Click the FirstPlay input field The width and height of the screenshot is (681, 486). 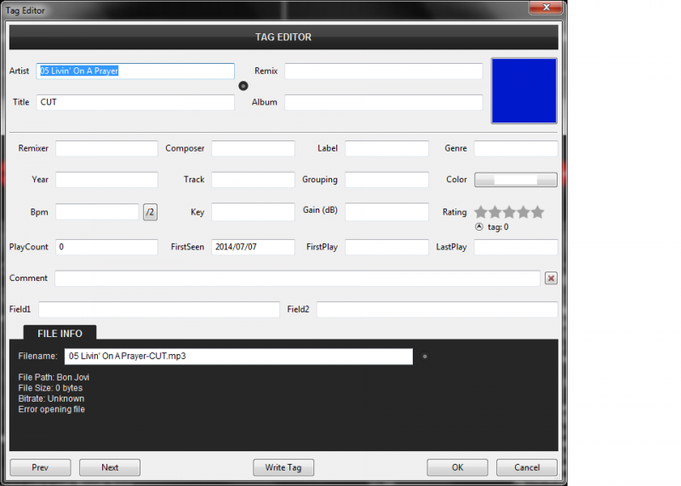pyautogui.click(x=386, y=247)
